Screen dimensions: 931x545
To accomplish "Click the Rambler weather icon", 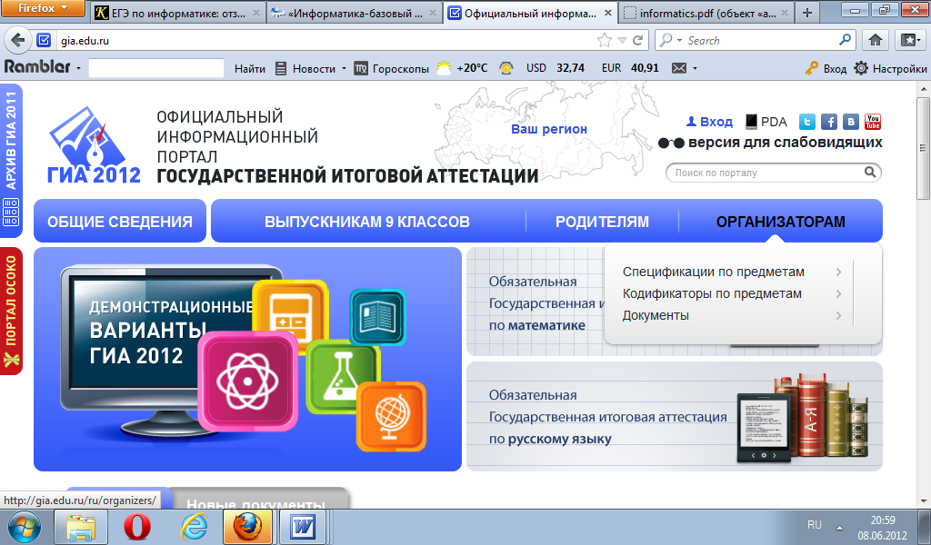I will (444, 68).
